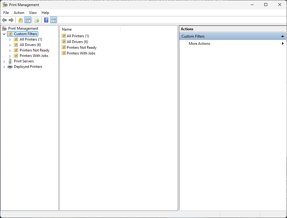The width and height of the screenshot is (287, 218).
Task: Open the Action menu
Action: coord(19,13)
